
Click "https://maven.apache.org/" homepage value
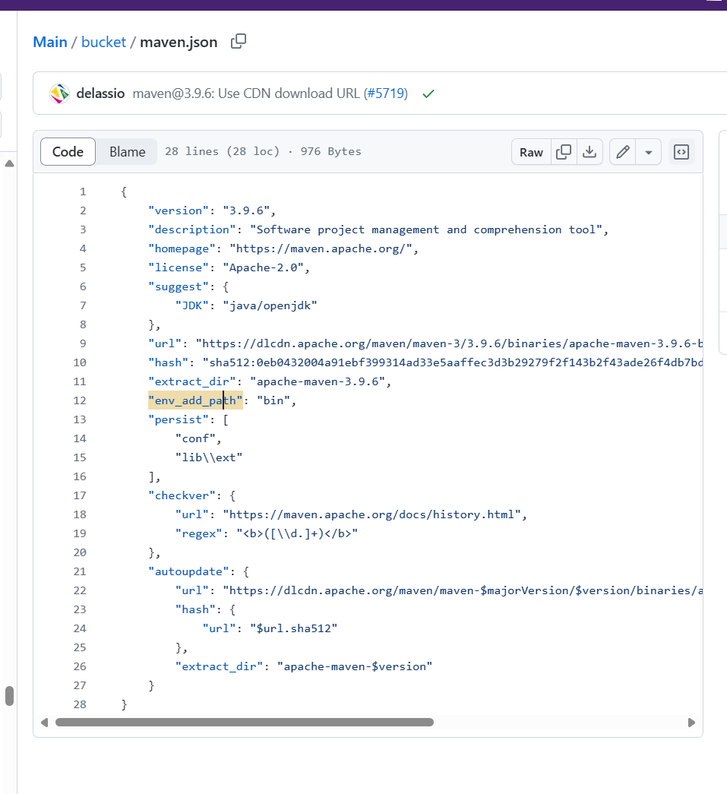[x=321, y=248]
